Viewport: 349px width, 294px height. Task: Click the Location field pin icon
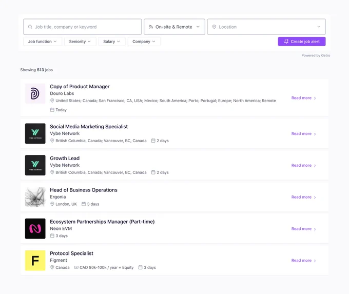214,27
